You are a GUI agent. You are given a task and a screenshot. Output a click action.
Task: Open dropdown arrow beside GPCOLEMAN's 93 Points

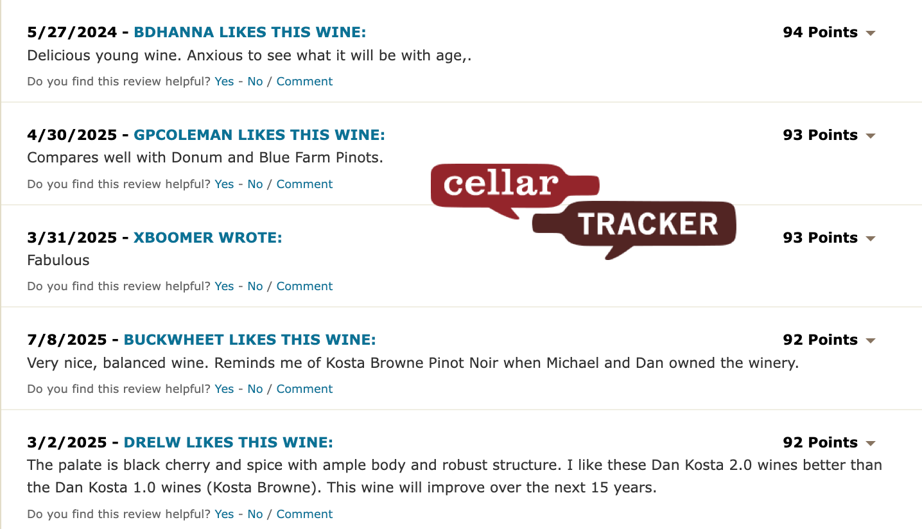(871, 135)
